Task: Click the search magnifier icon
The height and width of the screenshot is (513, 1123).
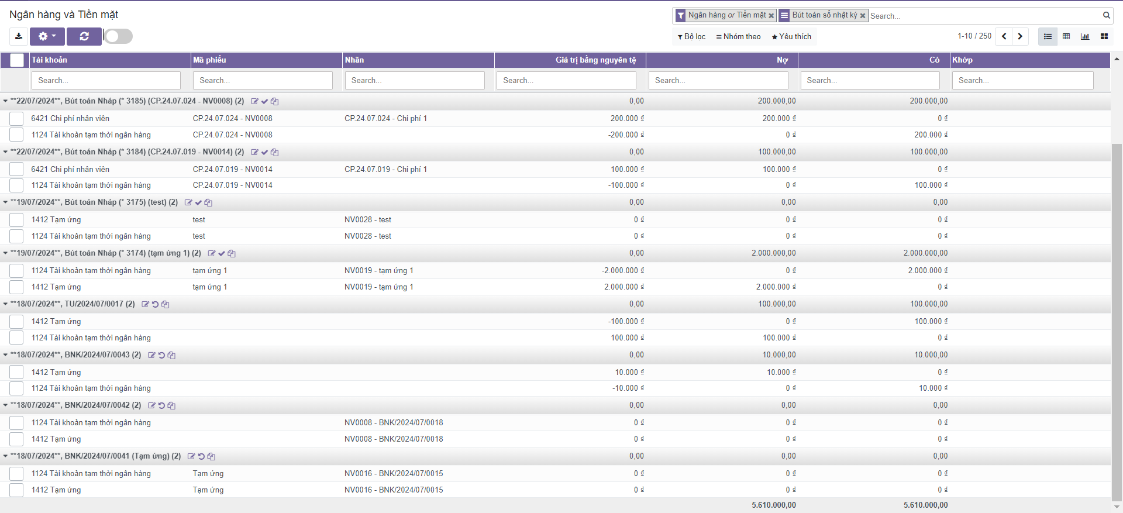Action: (x=1107, y=15)
